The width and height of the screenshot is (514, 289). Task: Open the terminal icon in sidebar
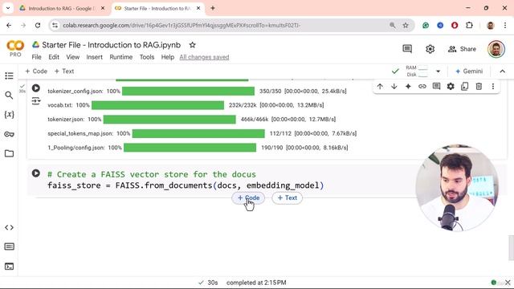click(x=9, y=267)
